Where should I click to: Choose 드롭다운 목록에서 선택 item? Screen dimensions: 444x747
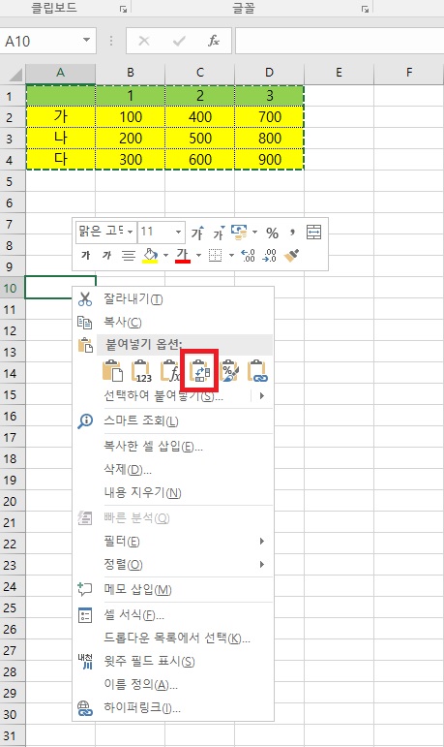173,638
